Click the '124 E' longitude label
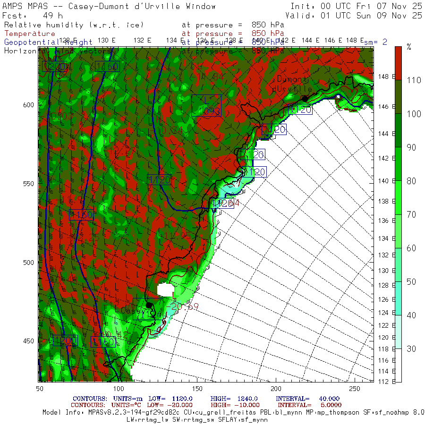The image size is (425, 425). pos(387,313)
